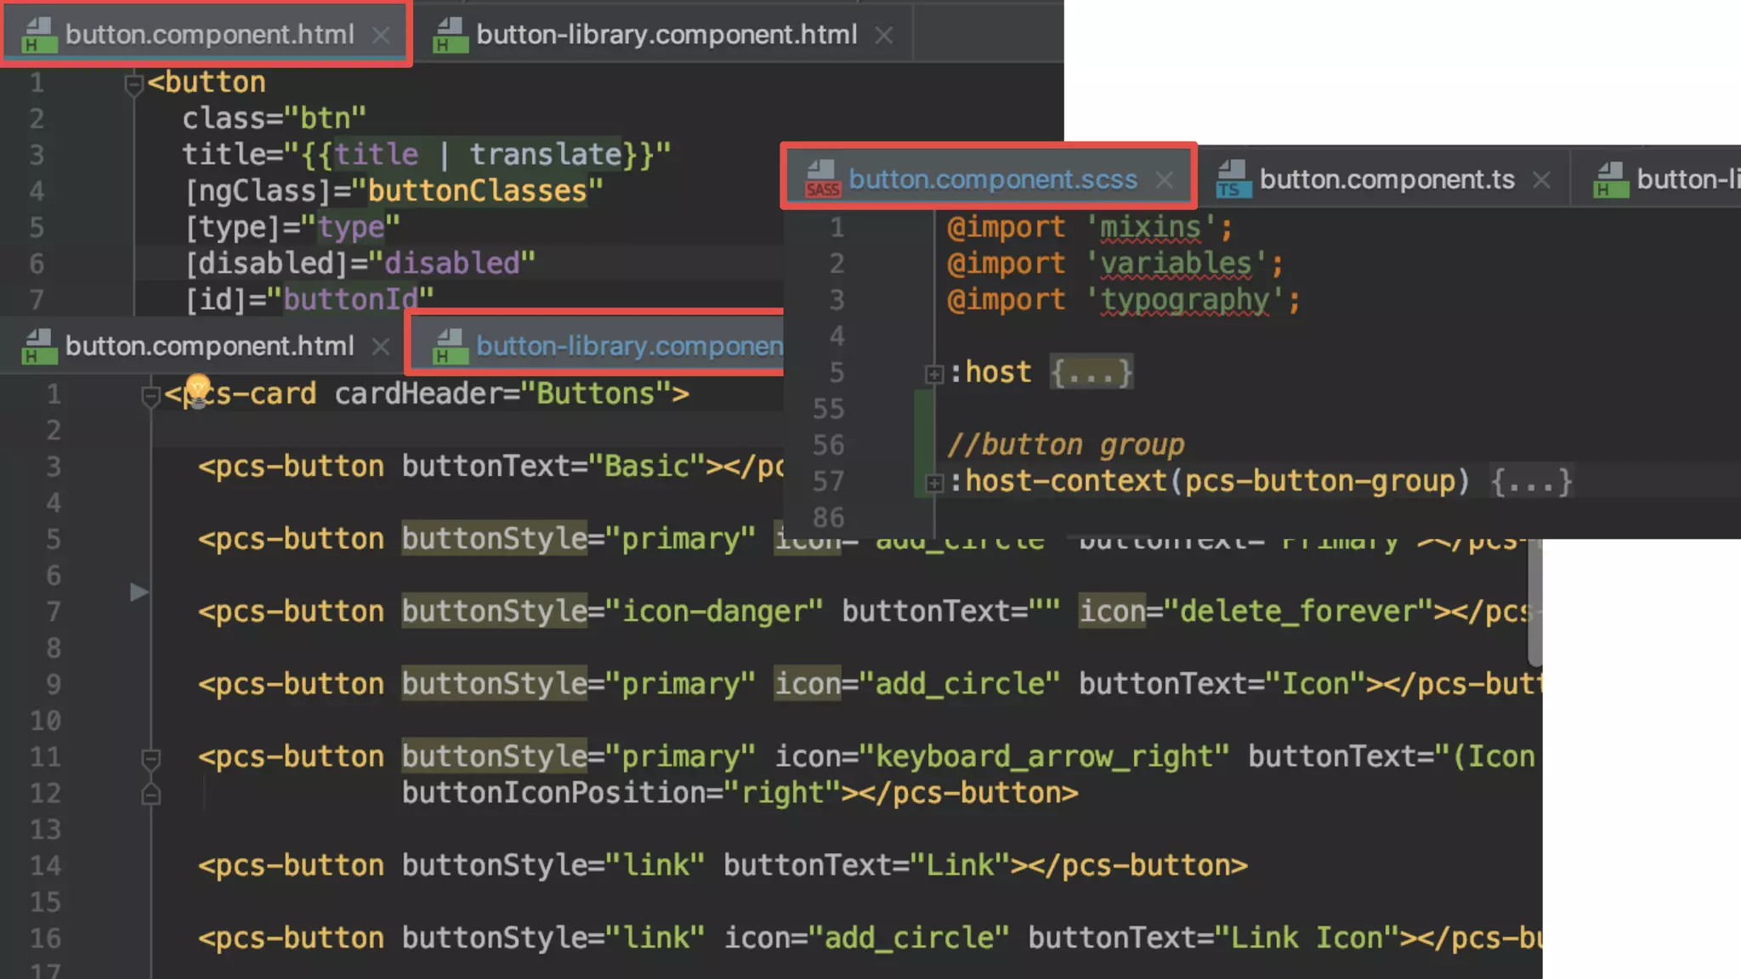
Task: Open the partially visible button-li tab
Action: point(1686,179)
